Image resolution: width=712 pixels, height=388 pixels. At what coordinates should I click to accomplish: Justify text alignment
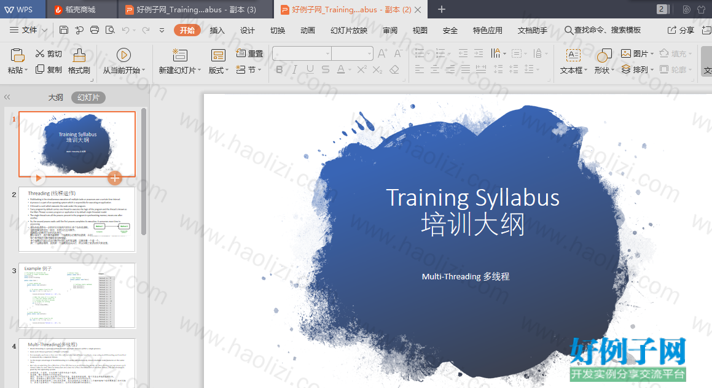466,69
